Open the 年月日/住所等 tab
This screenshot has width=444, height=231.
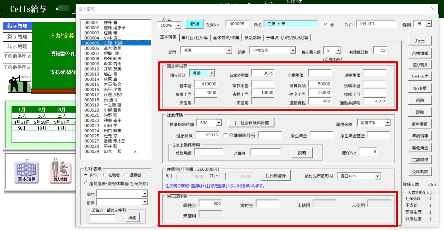(x=195, y=38)
